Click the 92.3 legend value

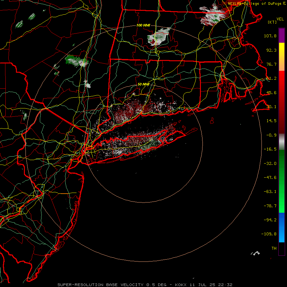pyautogui.click(x=271, y=50)
